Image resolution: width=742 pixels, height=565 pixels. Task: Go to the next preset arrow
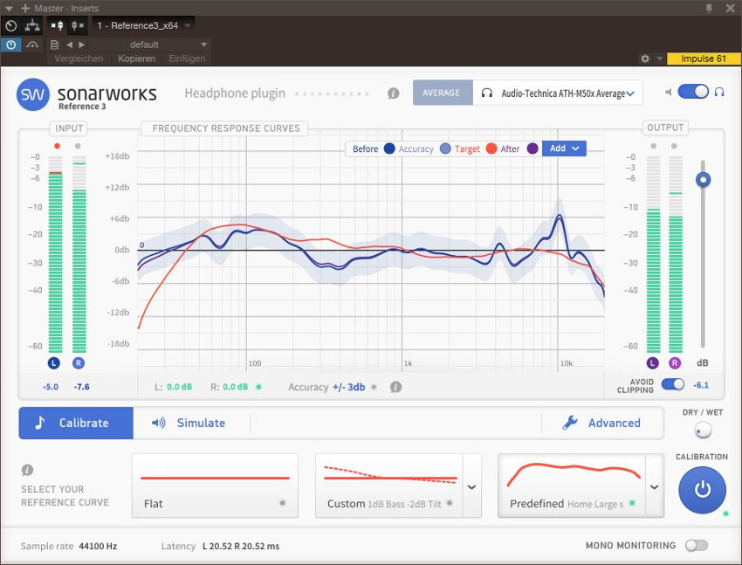point(81,45)
